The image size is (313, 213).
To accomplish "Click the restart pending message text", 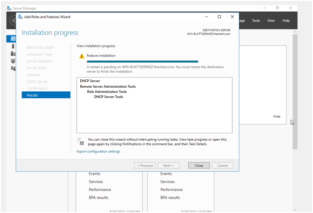I will 156,69.
